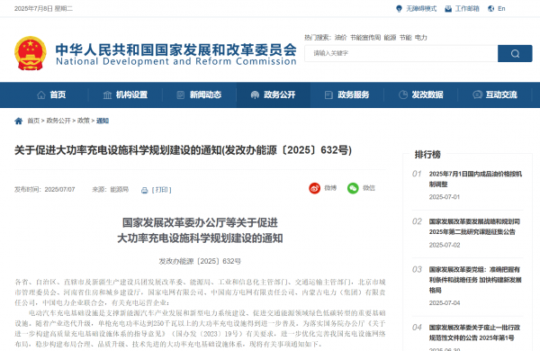Click publish date text 2025/07/07
The width and height of the screenshot is (540, 351).
59,190
